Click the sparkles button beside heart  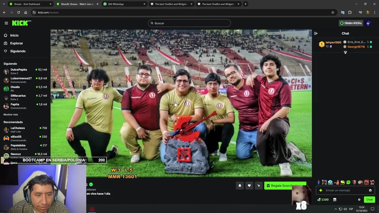tap(259, 185)
